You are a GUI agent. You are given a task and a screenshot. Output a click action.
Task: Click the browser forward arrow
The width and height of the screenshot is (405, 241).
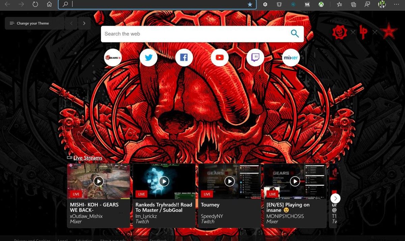[21, 4]
